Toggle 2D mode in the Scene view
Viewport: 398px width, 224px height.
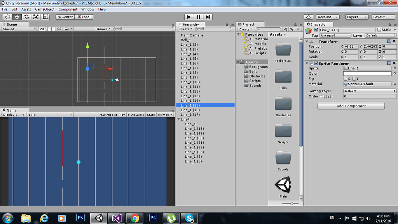click(x=43, y=28)
